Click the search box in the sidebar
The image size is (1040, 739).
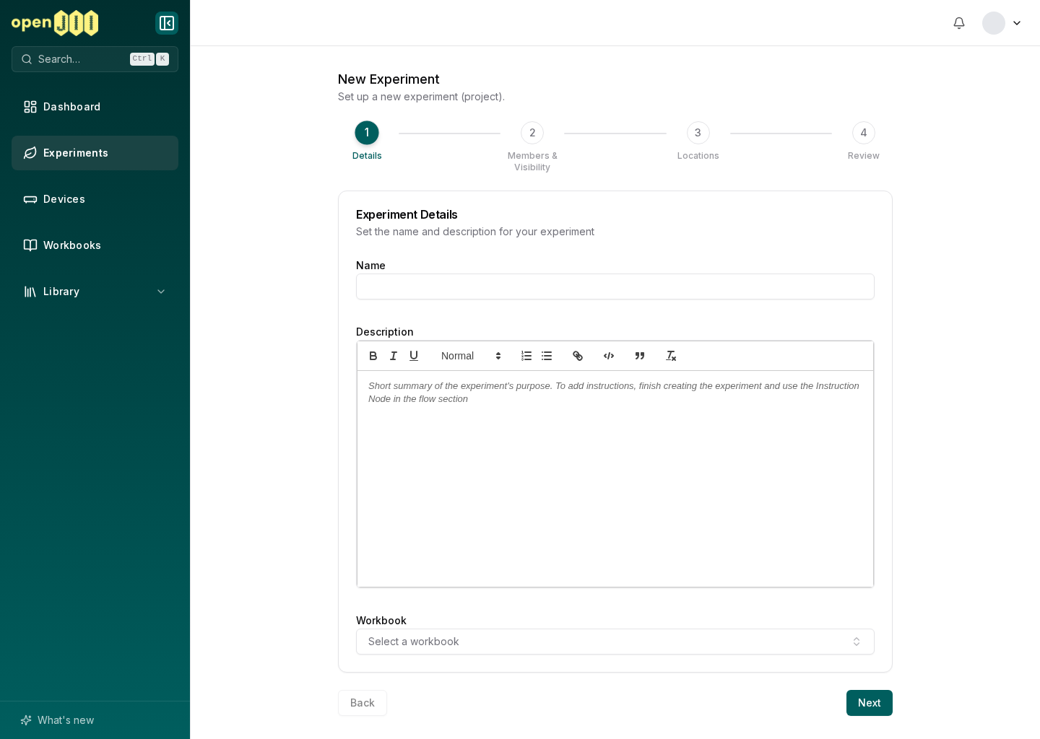click(x=95, y=59)
